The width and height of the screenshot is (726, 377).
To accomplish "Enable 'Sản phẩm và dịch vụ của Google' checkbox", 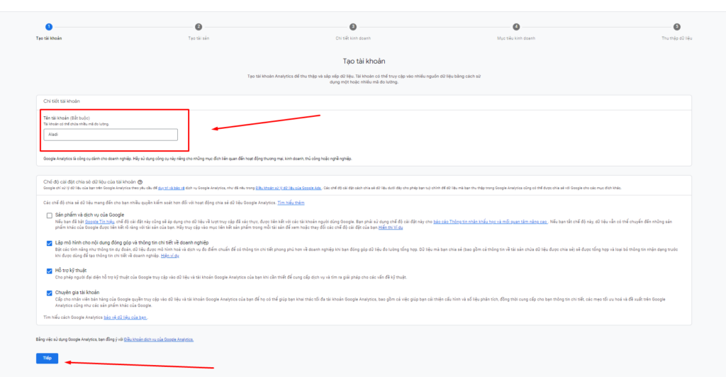I will (49, 215).
